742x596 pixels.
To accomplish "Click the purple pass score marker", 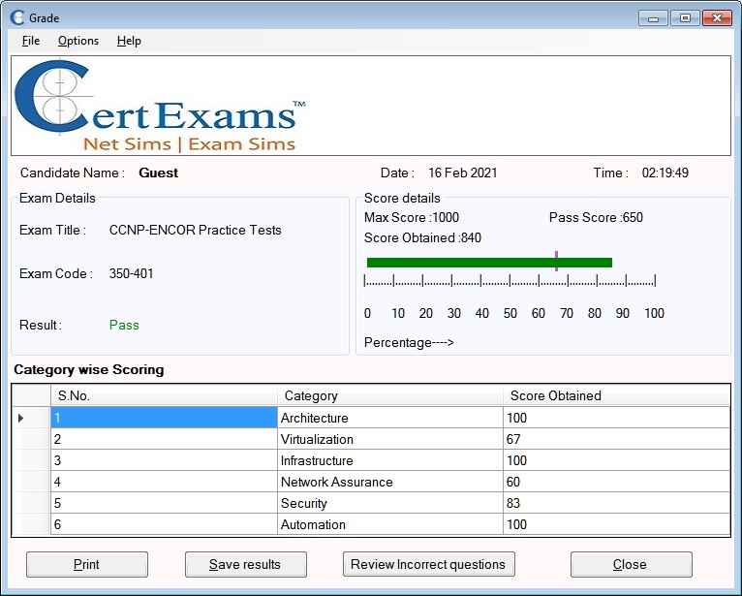I will (x=556, y=261).
